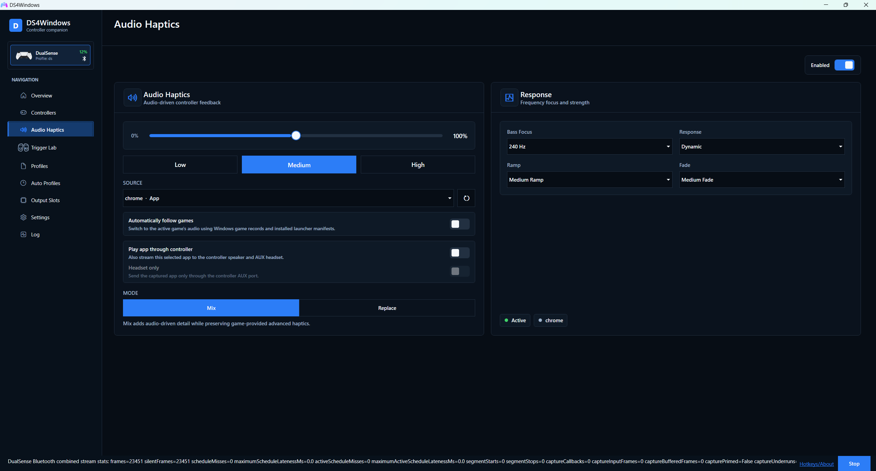Click the Auto Profiles clock icon
The height and width of the screenshot is (471, 876).
coord(23,183)
